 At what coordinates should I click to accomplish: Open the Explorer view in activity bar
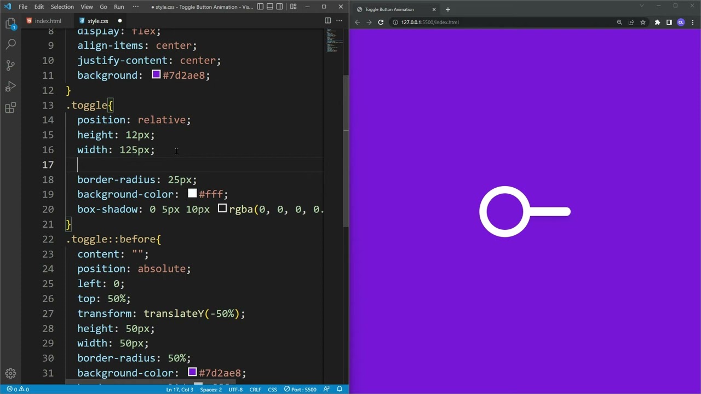point(10,24)
